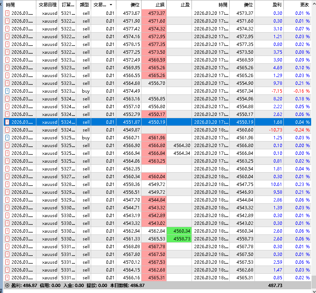Click the sell order icon in the 4564.68 row
Image resolution: width=316 pixels, height=293 pixels.
[x=7, y=83]
